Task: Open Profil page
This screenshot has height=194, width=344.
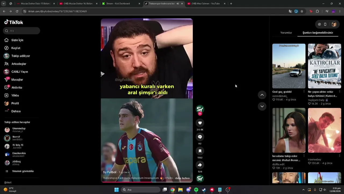Action: point(12,103)
